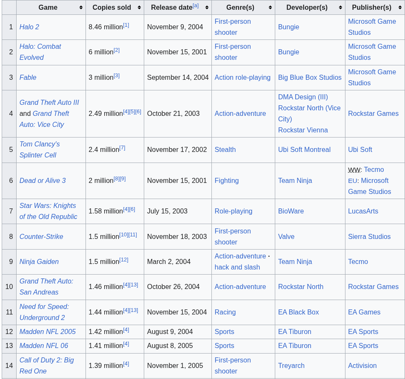The height and width of the screenshot is (379, 405).
Task: Open hack and slash genre link
Action: pos(237,267)
